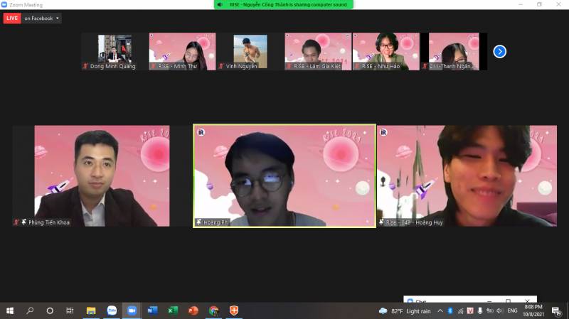Open the notification center icon

click(x=556, y=310)
